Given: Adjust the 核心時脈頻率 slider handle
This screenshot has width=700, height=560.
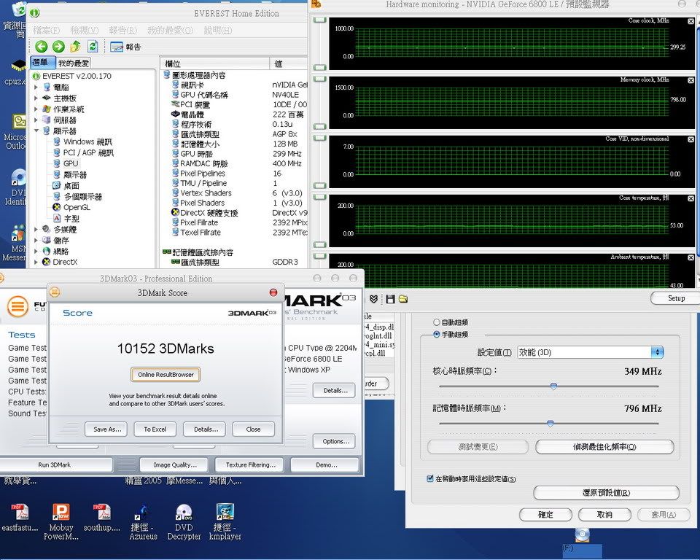Looking at the screenshot, I should click(553, 386).
